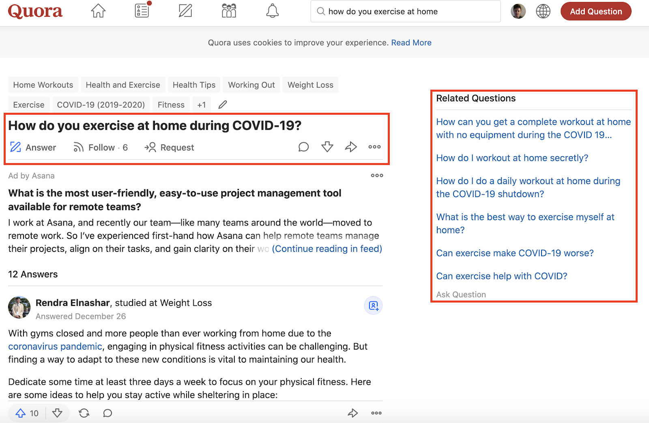
Task: Click the Ask Question link in sidebar
Action: (461, 294)
